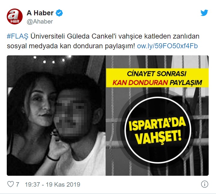Click the 'PAYLAŞIM' word in yellow banner

coord(186,83)
